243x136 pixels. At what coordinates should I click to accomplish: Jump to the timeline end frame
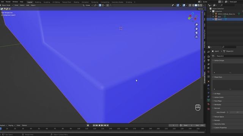[107, 125]
